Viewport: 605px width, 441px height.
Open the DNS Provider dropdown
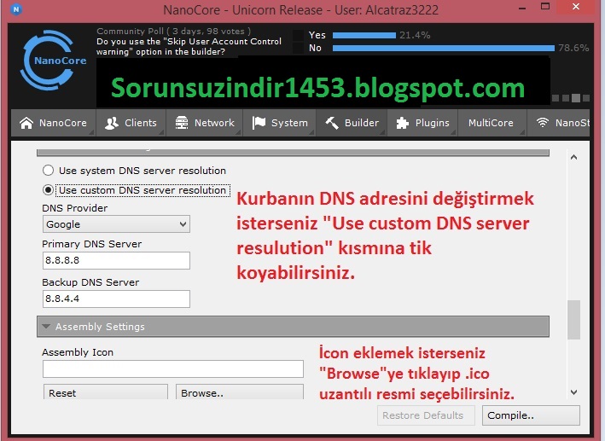[116, 224]
